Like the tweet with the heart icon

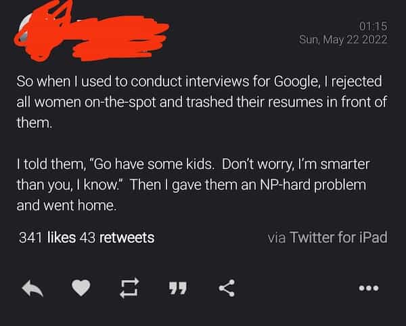(x=81, y=289)
